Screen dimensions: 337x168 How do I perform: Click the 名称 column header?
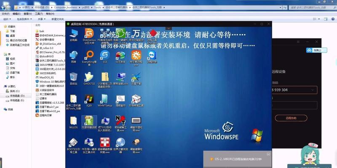click(38, 25)
